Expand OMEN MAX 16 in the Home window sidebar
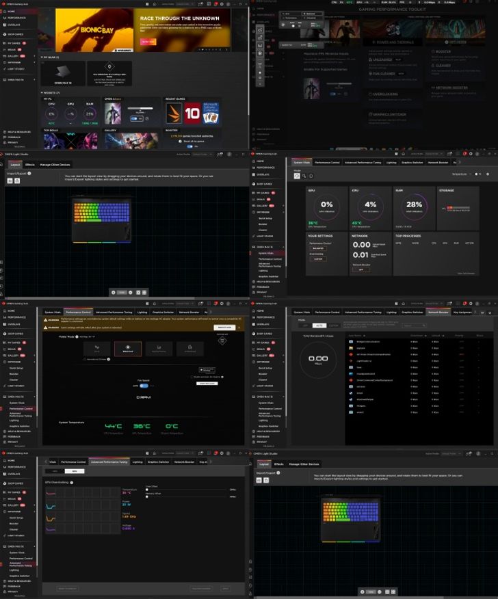Screen dimensions: 498x599 pos(34,80)
